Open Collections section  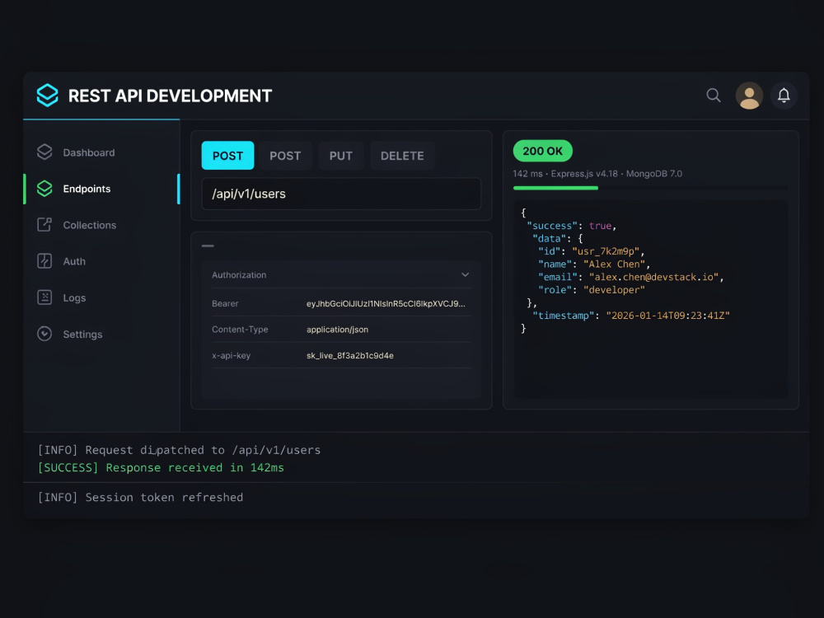(89, 225)
